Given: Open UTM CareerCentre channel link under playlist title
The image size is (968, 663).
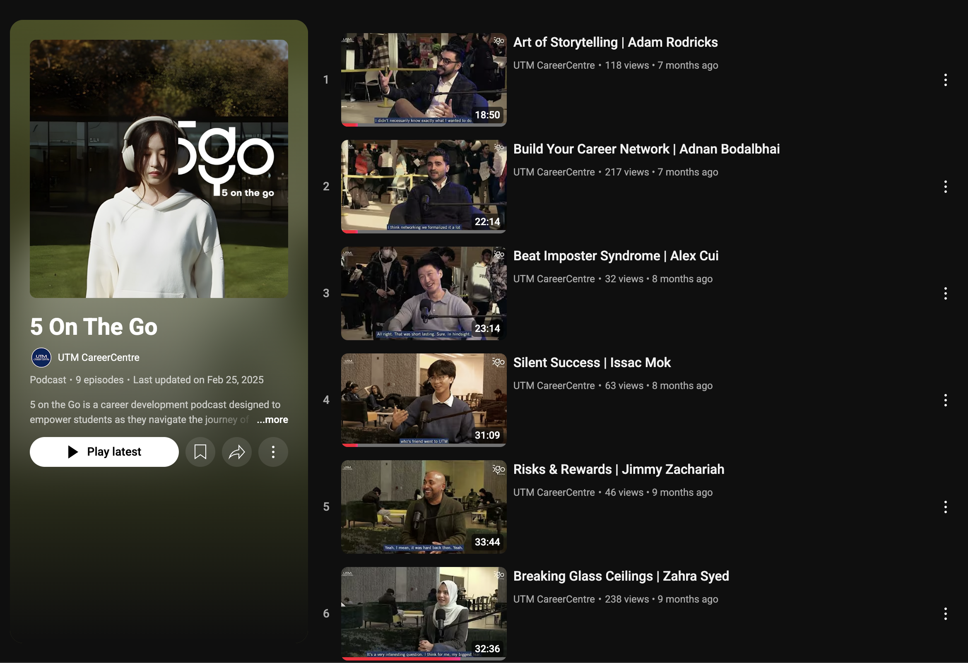Looking at the screenshot, I should click(x=98, y=357).
